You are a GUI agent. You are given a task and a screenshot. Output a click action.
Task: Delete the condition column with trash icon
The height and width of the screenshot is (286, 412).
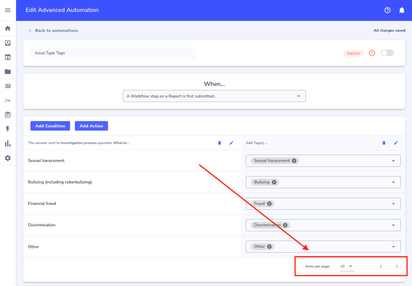pyautogui.click(x=220, y=143)
